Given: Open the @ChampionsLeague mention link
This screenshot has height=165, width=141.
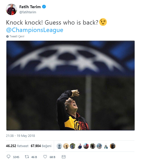Looking at the screenshot, I should (x=35, y=30).
